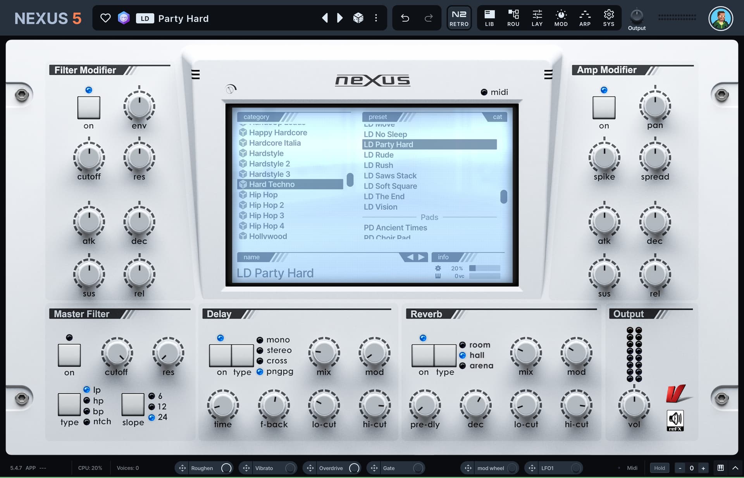Switch to the ROU routing tab

513,18
